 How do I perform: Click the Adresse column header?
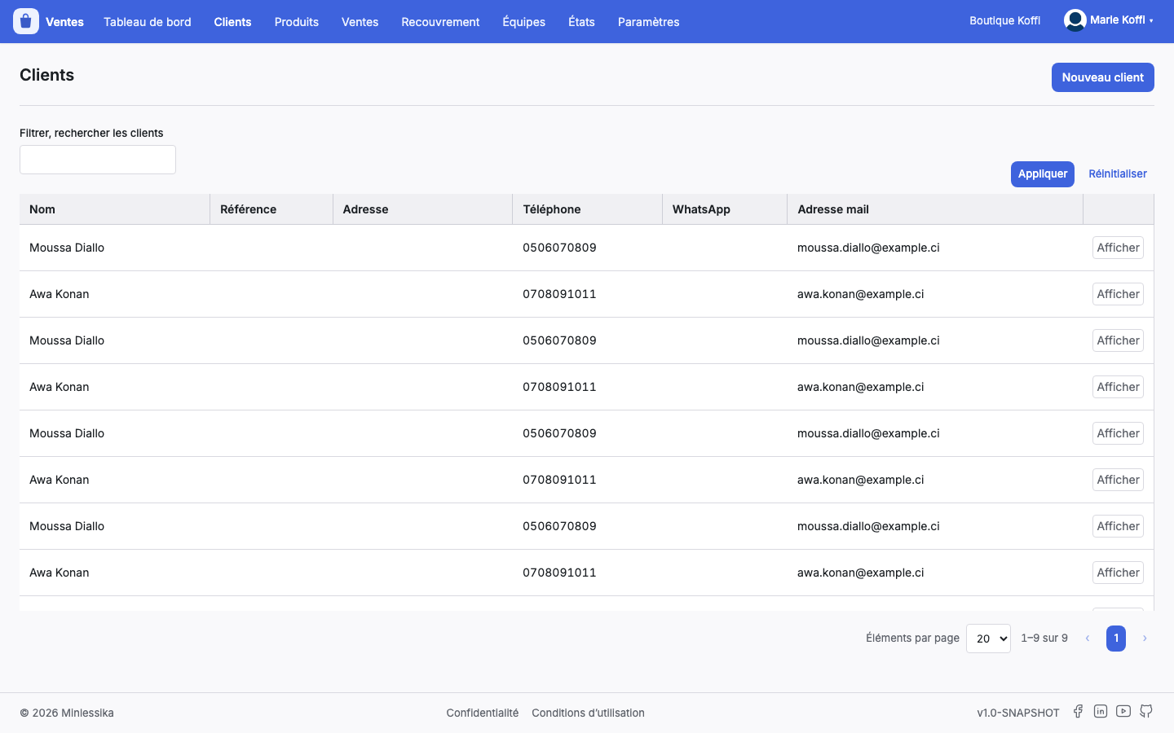tap(422, 209)
